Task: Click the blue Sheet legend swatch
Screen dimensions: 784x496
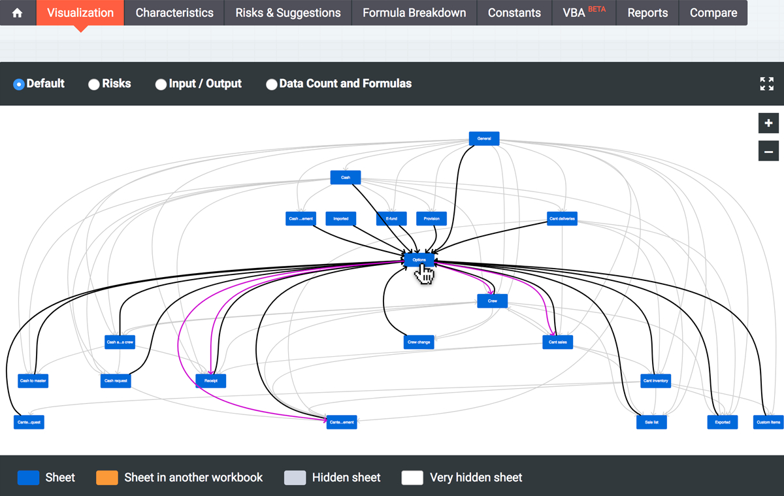Action: pos(27,478)
